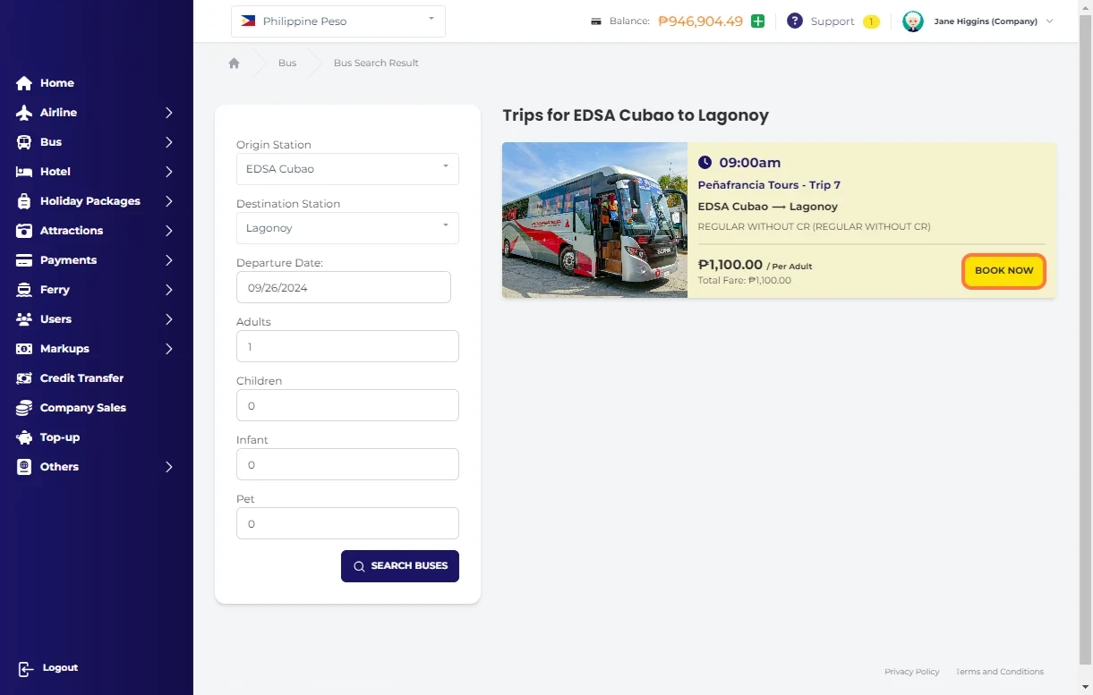Click the Credit Transfer sidebar icon
Screen dimensions: 1093x695
[x=24, y=378]
